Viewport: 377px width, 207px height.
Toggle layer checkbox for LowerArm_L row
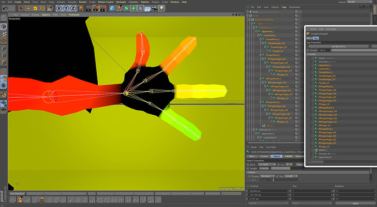pos(296,36)
